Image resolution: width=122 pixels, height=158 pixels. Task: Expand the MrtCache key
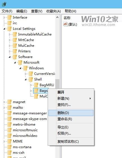click(x=10, y=40)
